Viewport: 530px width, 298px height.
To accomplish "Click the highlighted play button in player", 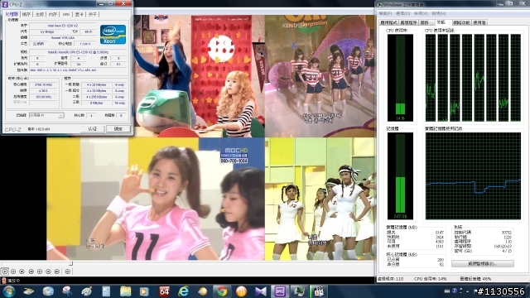I will pyautogui.click(x=5, y=272).
